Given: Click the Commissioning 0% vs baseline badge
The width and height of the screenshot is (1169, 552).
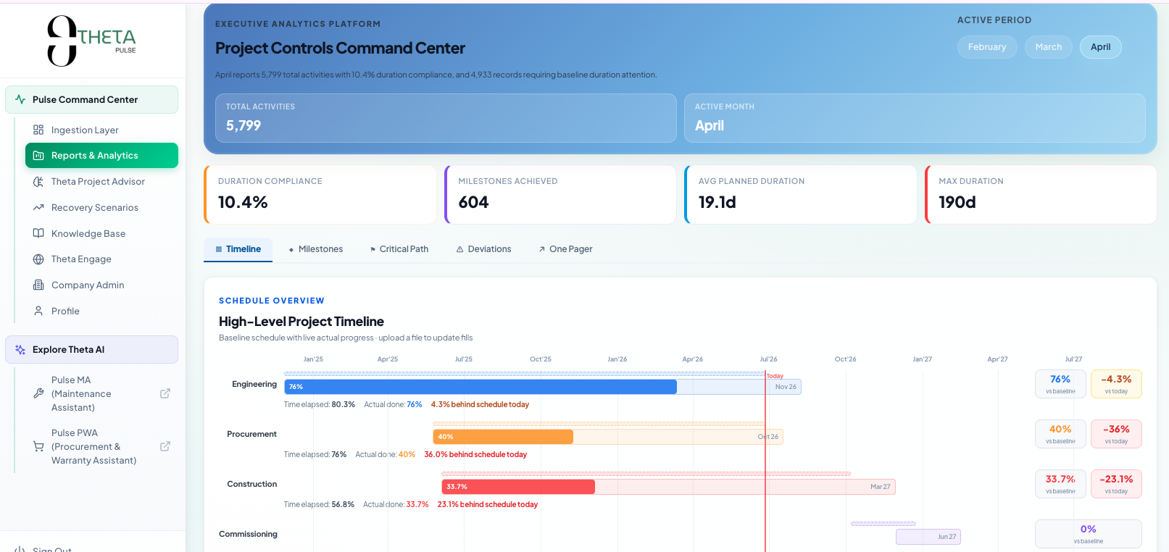Looking at the screenshot, I should click(x=1089, y=534).
